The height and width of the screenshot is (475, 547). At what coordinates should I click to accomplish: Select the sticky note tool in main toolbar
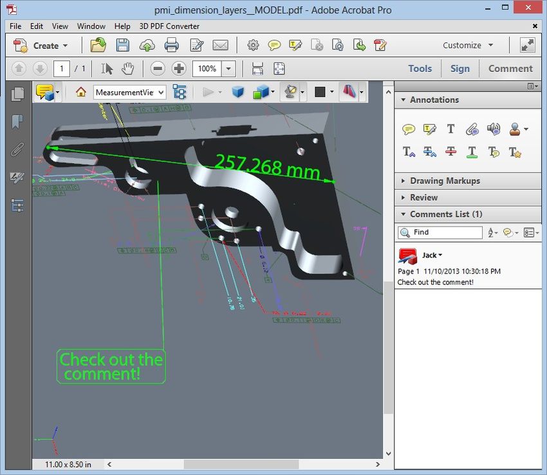pyautogui.click(x=274, y=45)
